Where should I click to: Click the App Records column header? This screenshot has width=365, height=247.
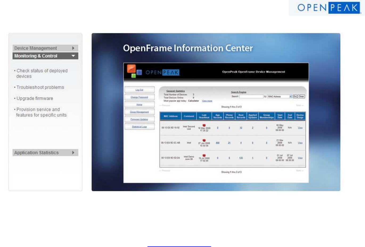pyautogui.click(x=218, y=116)
